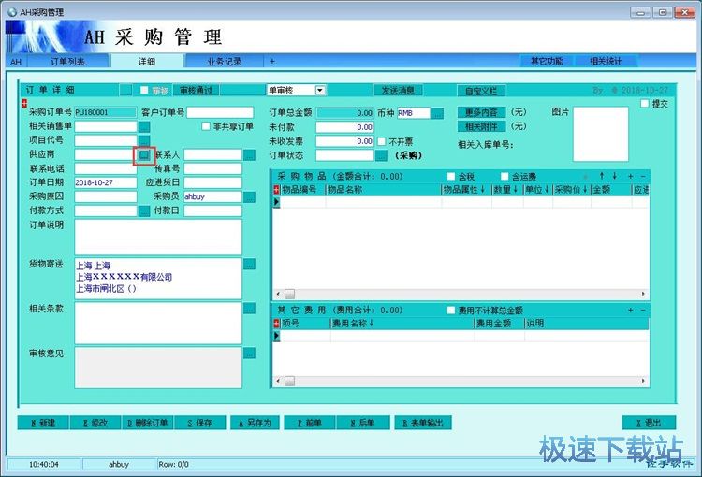The height and width of the screenshot is (477, 702).
Task: Open the payment method (付款方式) picker
Action: point(144,211)
